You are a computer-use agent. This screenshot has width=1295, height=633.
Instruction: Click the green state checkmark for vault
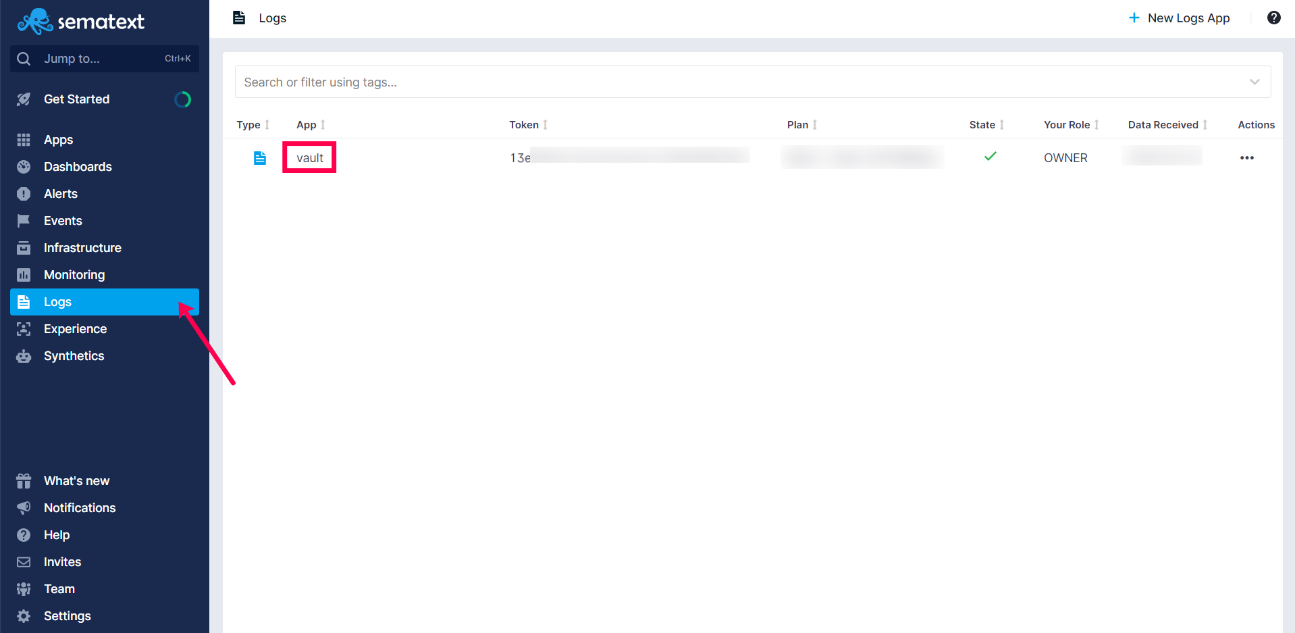click(x=990, y=157)
